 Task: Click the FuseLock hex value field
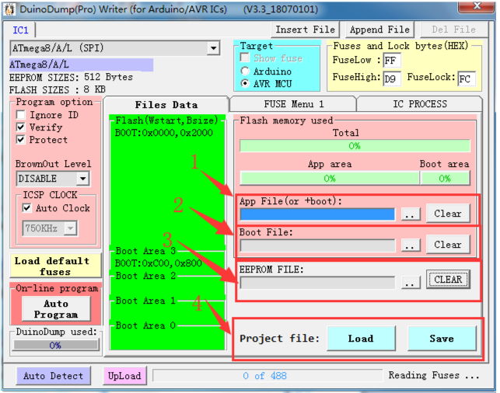pos(467,78)
